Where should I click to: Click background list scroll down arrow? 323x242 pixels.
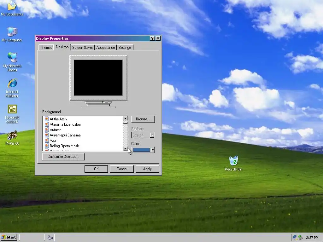click(126, 149)
